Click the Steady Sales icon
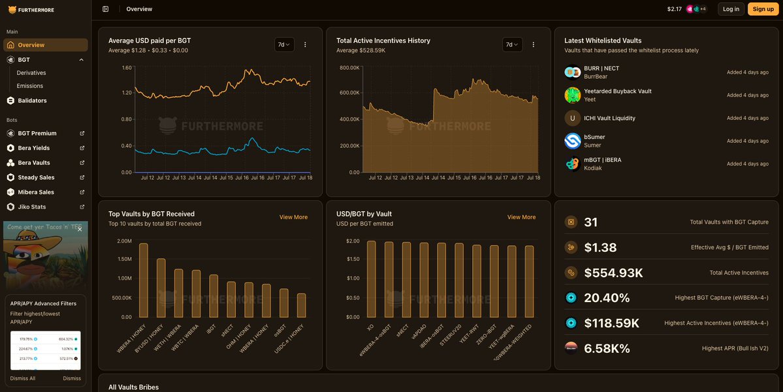Viewport: 783px width, 392px height. click(10, 177)
